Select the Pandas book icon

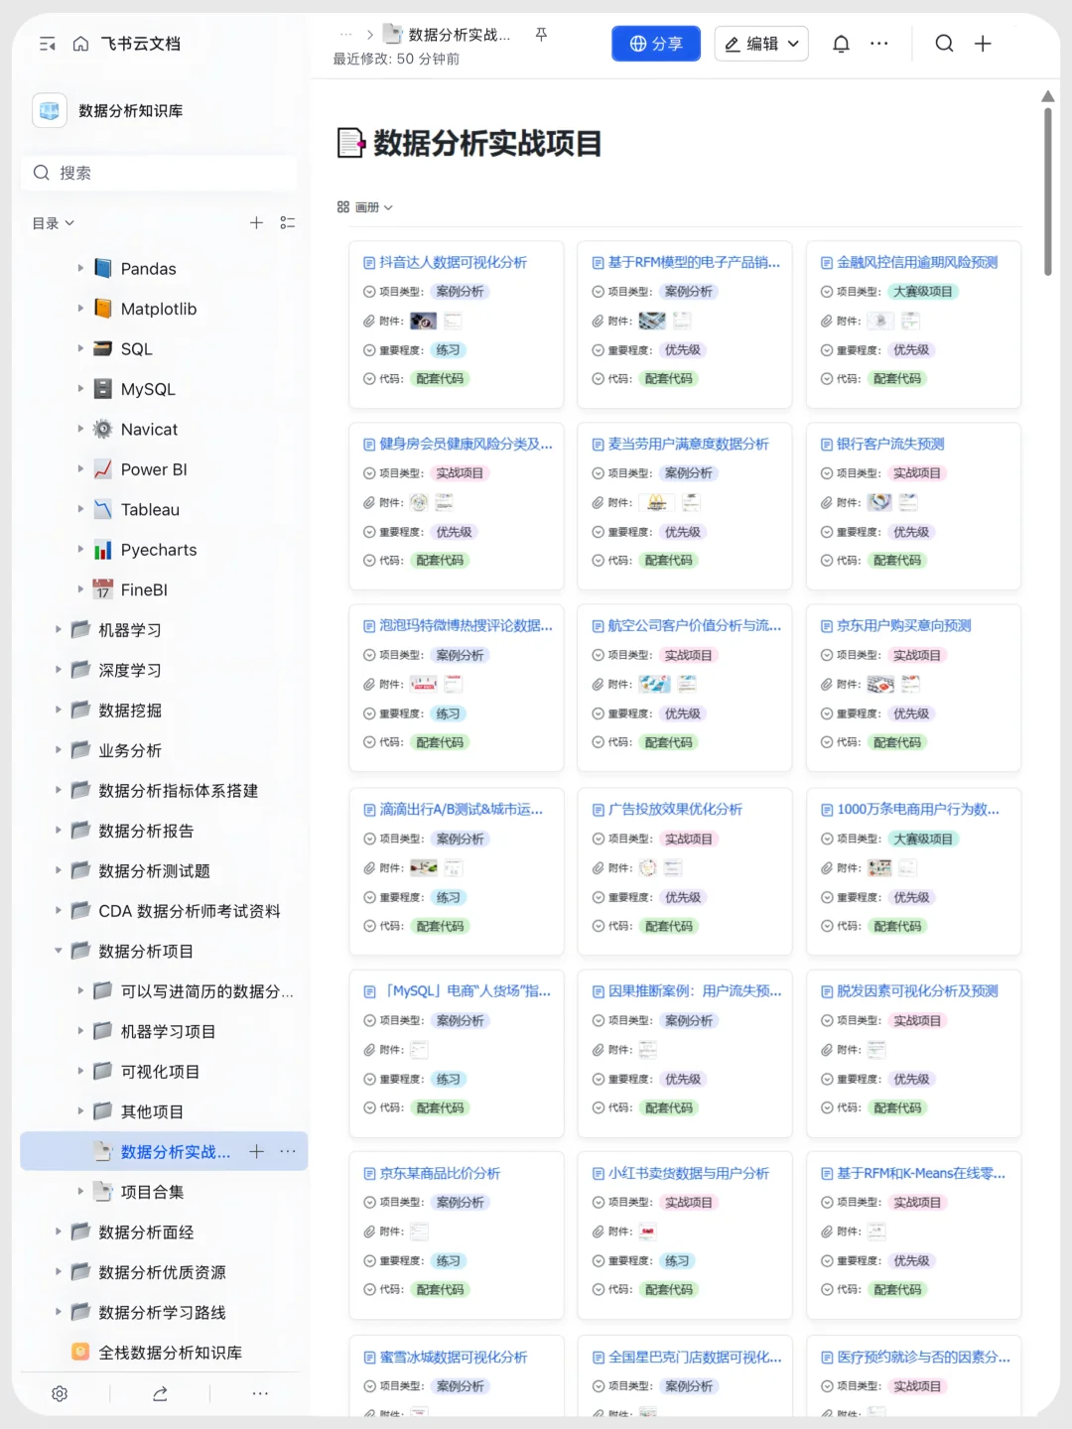point(103,268)
